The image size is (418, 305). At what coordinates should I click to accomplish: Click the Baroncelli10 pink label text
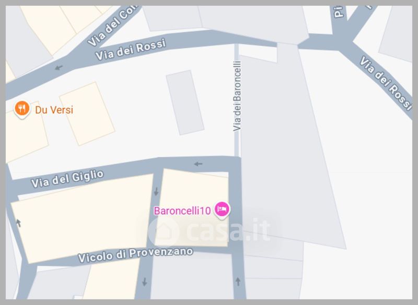pyautogui.click(x=182, y=211)
